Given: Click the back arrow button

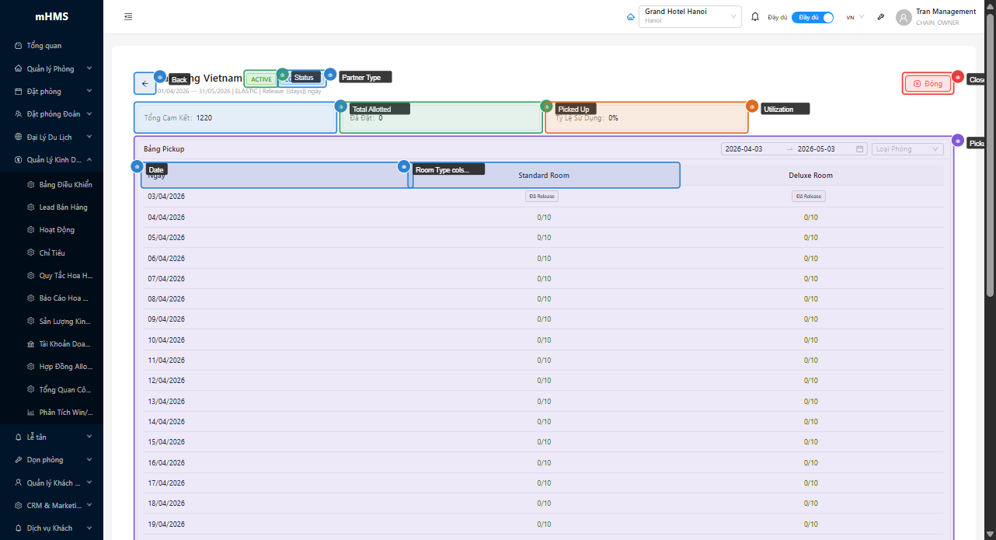Looking at the screenshot, I should point(145,84).
